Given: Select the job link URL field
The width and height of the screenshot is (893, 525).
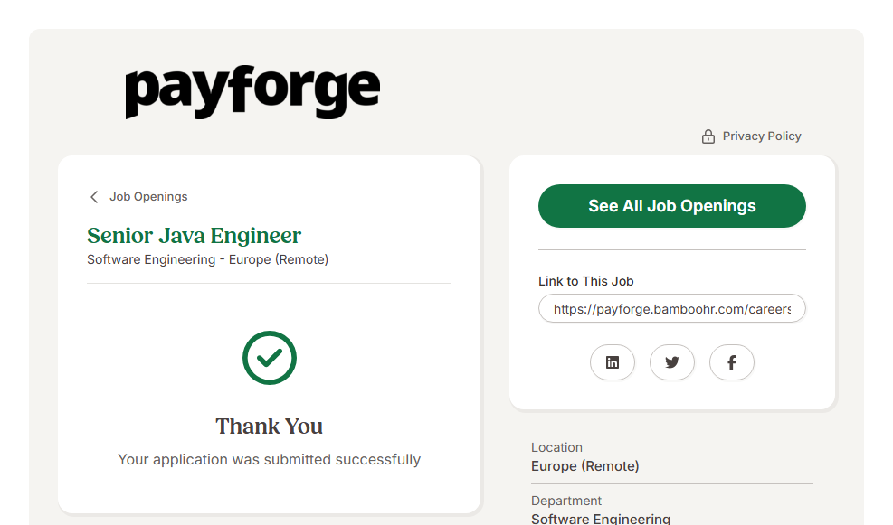Looking at the screenshot, I should coord(671,309).
